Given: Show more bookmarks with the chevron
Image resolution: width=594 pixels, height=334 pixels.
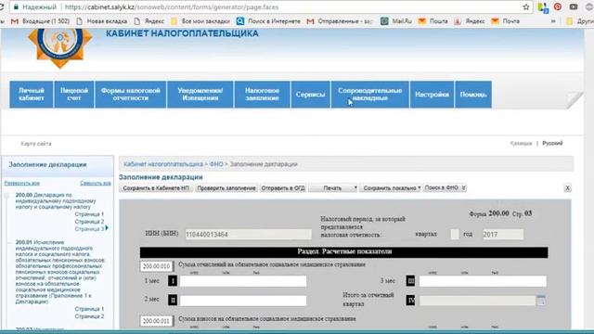Looking at the screenshot, I should pyautogui.click(x=553, y=21).
